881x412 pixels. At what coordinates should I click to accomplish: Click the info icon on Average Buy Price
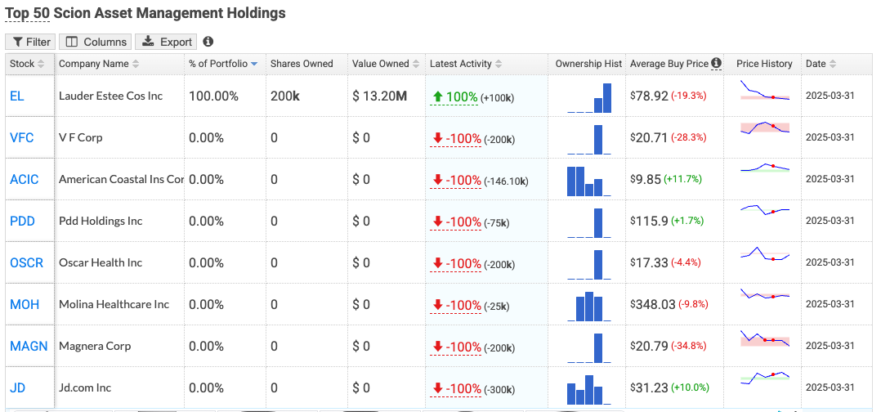(x=716, y=64)
